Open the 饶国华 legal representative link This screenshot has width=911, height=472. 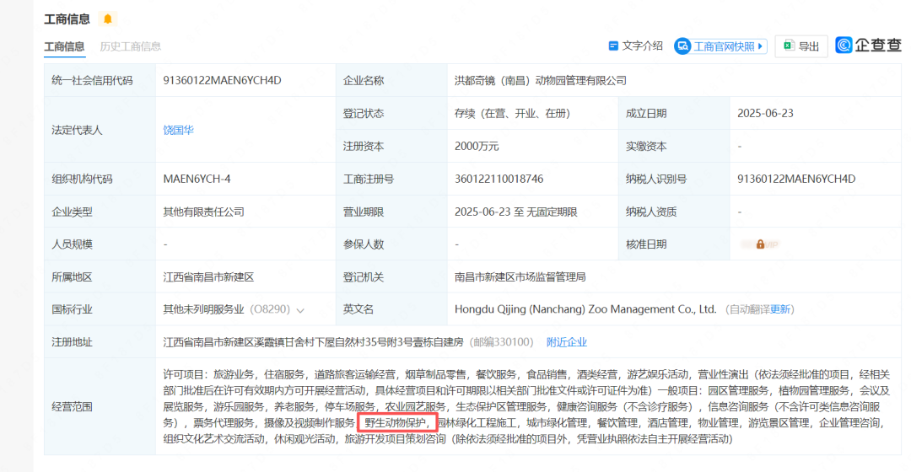coord(178,130)
